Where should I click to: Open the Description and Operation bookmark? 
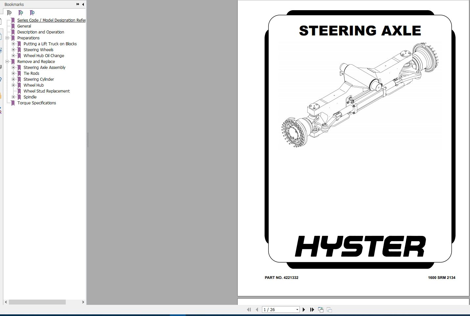pos(41,32)
